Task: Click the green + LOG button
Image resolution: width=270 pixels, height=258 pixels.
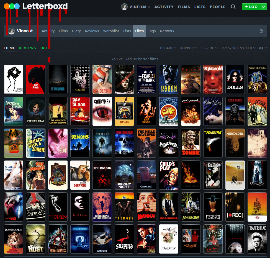Action: [251, 7]
